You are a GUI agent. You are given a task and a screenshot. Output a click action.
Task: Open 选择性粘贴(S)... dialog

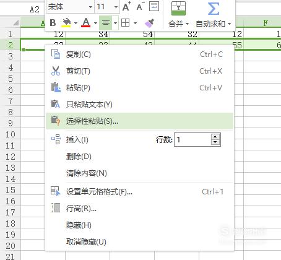(139, 121)
